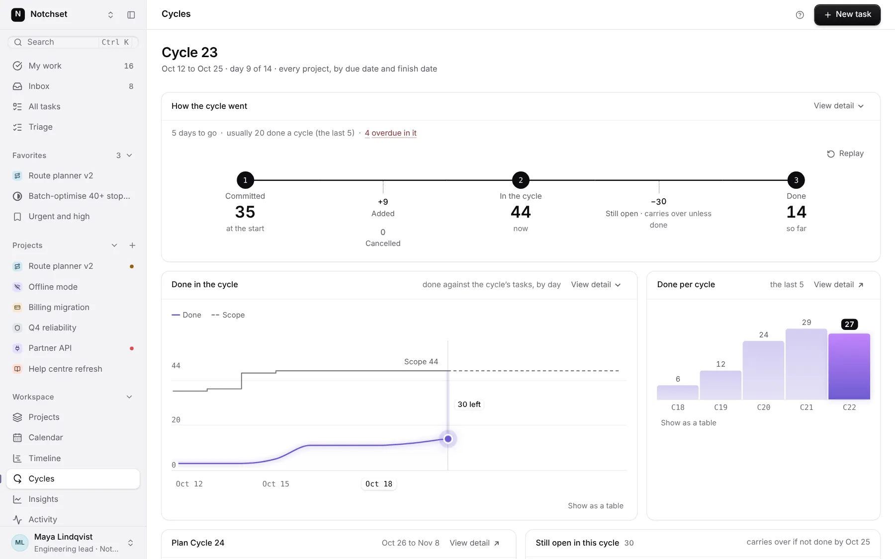Open the Notchset workspace switcher

pyautogui.click(x=63, y=14)
